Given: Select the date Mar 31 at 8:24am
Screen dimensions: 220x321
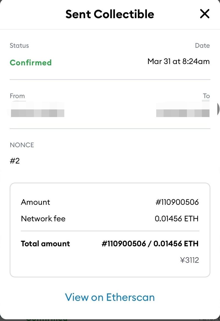Looking at the screenshot, I should [x=178, y=61].
